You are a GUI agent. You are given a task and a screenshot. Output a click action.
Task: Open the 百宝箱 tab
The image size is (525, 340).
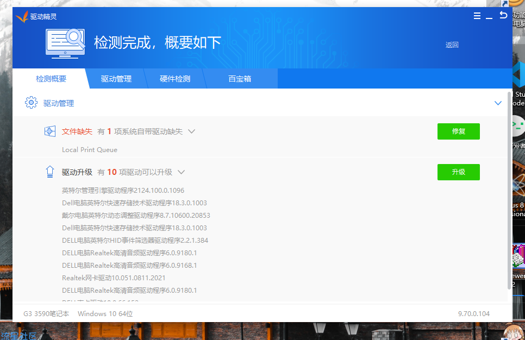click(x=240, y=79)
